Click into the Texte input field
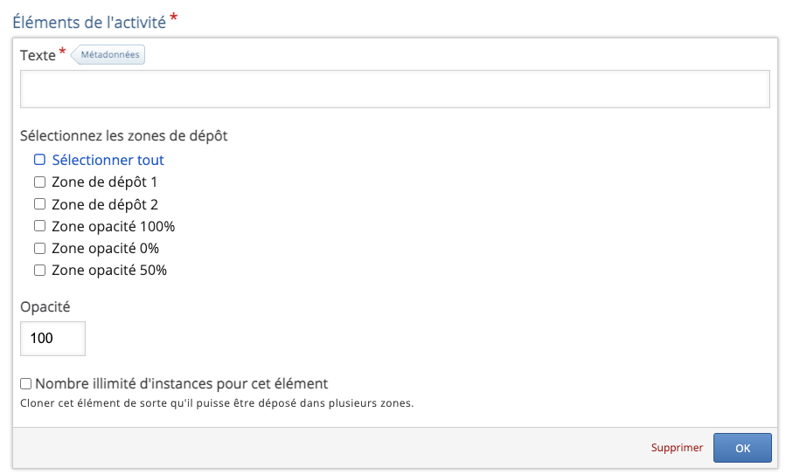This screenshot has width=786, height=474. point(394,89)
